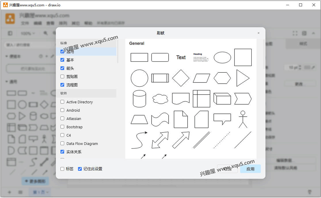Select the Rectangle shape in General preview
Viewport: 321px width, 198px height.
139,57
